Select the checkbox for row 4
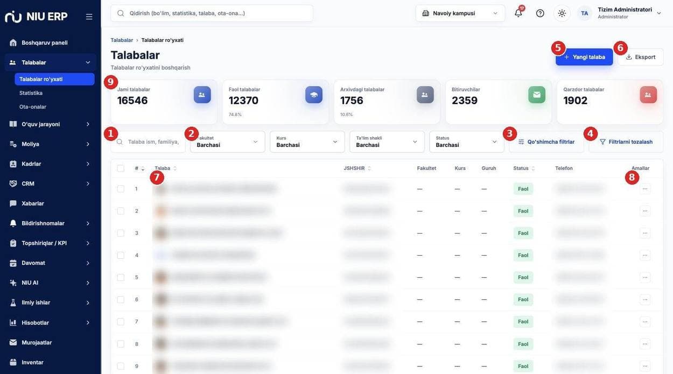 click(x=121, y=255)
